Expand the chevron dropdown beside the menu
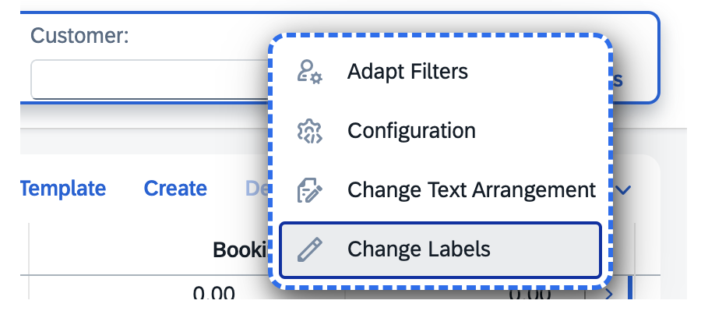Image resolution: width=701 pixels, height=318 pixels. (623, 190)
